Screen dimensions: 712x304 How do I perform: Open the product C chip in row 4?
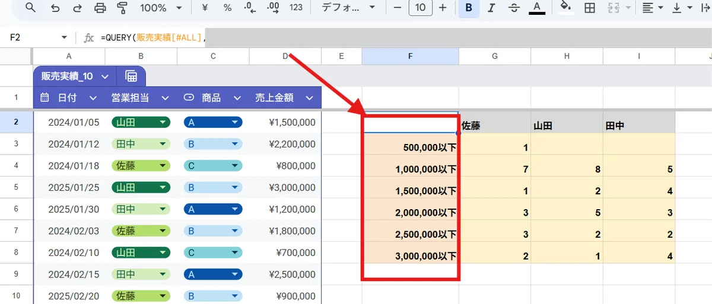tap(213, 166)
